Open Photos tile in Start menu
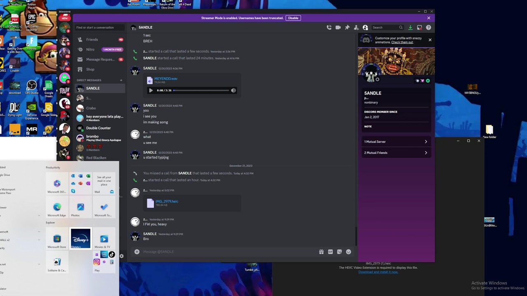 coord(80,208)
